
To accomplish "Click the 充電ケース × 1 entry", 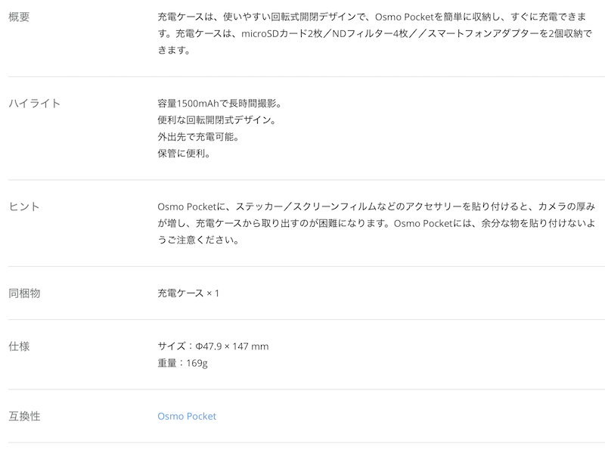I will 188,293.
